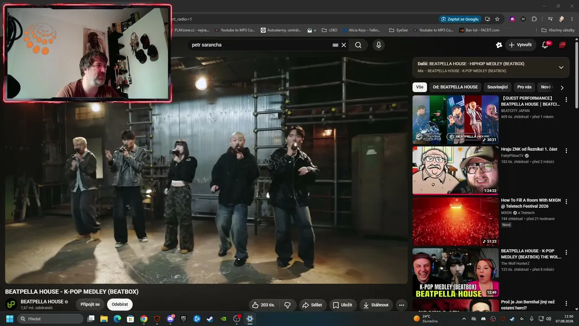Screen dimensions: 579x326
Task: Open the Hraju ZNK od Řezníka thumbnail
Action: [456, 170]
